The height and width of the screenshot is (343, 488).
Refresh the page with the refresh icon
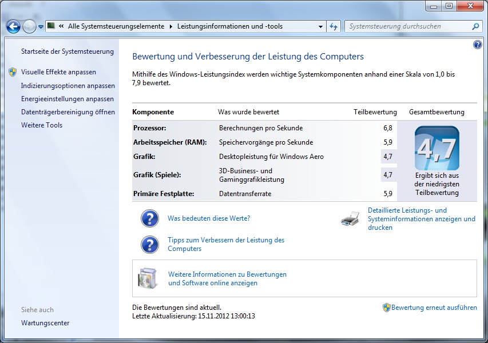pos(334,27)
